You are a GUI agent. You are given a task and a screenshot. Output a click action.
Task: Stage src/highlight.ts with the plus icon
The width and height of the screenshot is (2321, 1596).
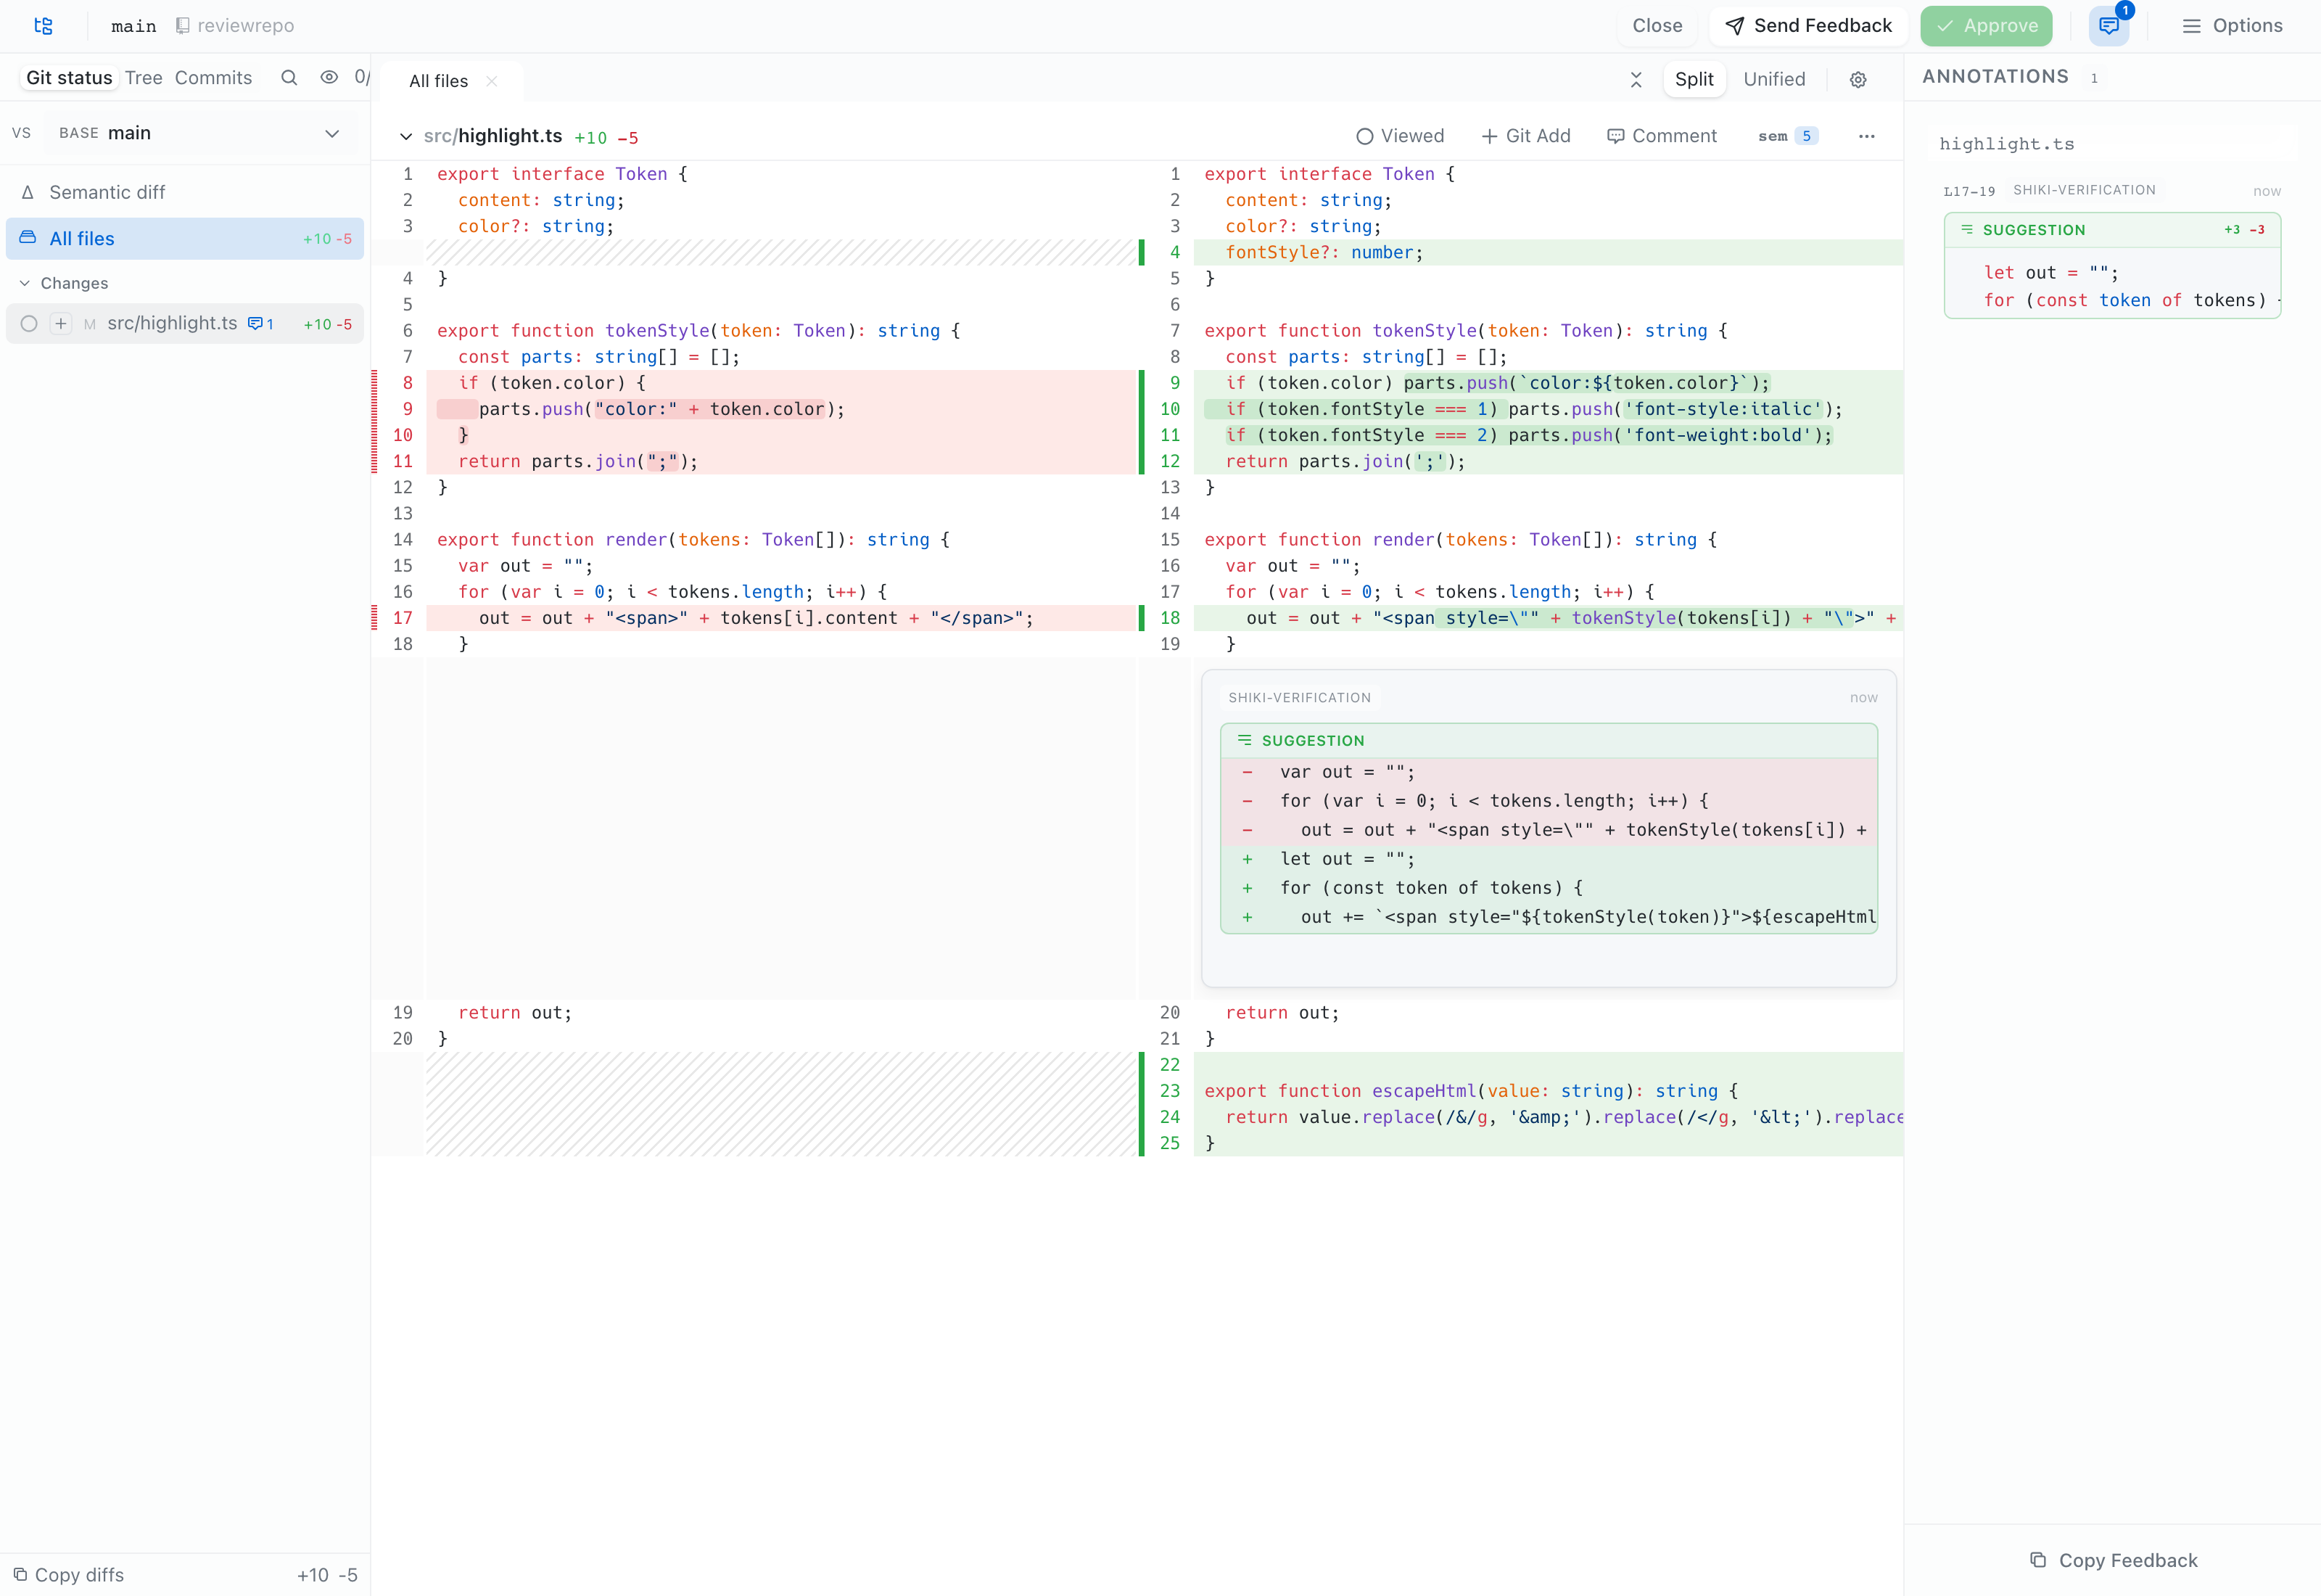click(x=61, y=324)
